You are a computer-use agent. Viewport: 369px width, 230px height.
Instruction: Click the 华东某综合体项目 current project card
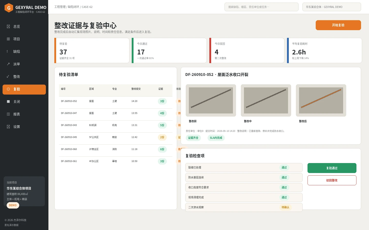click(x=24, y=191)
